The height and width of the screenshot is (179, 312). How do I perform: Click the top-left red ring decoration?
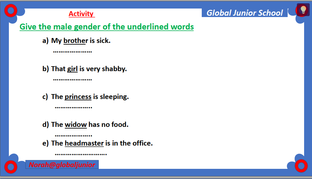click(x=11, y=11)
